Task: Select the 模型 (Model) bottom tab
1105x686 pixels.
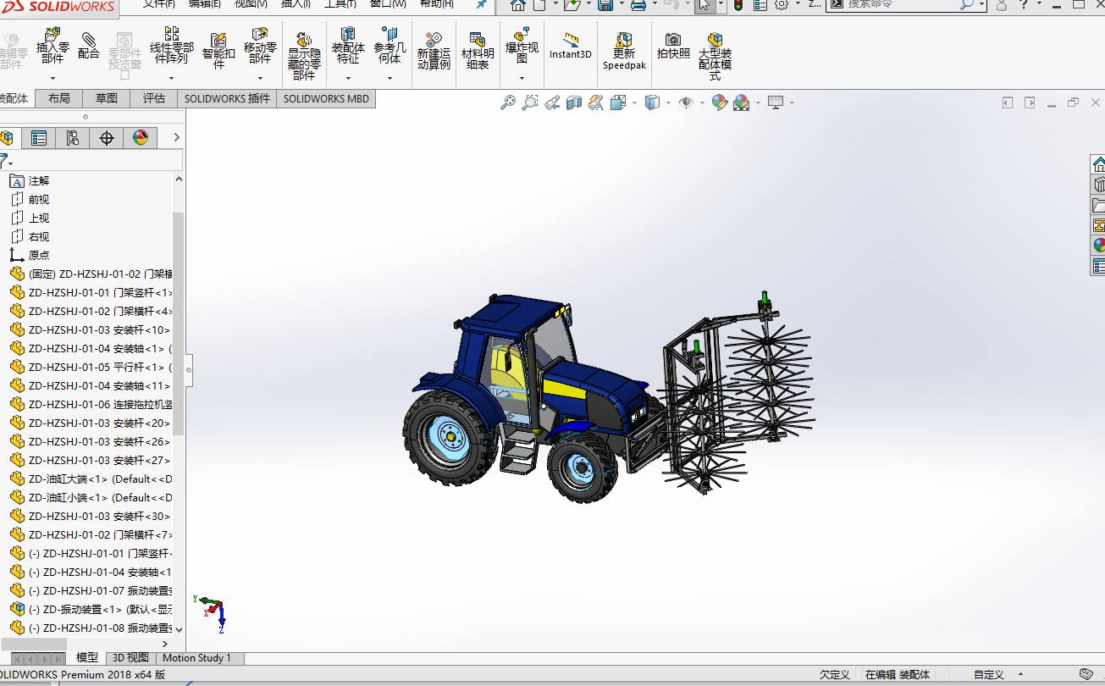Action: tap(87, 657)
